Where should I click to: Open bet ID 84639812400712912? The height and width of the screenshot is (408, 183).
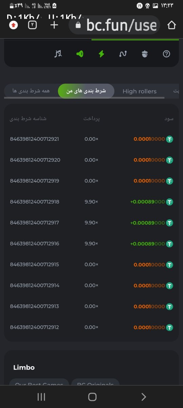[35, 327]
